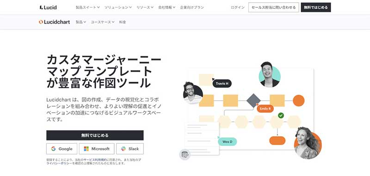Screen dimensions: 370x176
Task: Click the ログイン link
Action: click(x=238, y=7)
